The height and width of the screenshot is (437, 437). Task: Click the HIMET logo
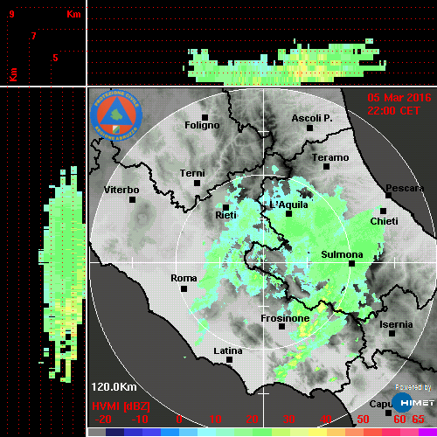click(413, 403)
